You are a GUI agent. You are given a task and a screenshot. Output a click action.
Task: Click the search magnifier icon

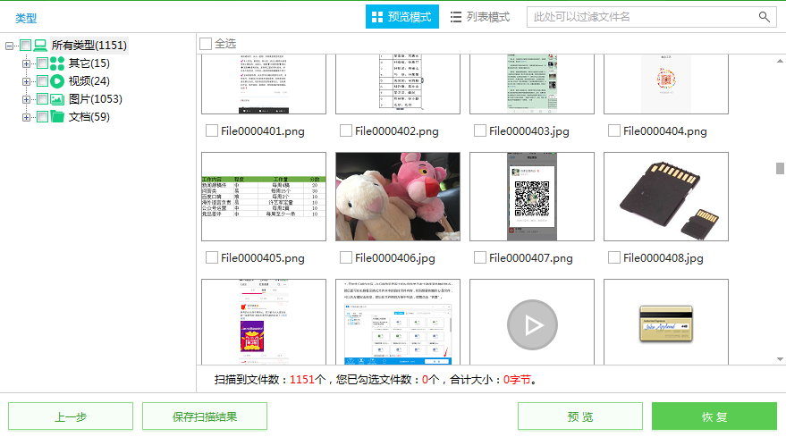(765, 17)
